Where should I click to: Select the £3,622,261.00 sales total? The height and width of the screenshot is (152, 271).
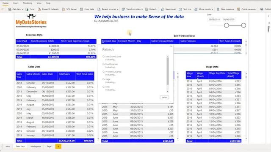click(66, 141)
